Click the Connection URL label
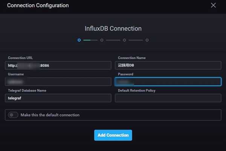This screenshot has height=151, width=226. pyautogui.click(x=20, y=58)
